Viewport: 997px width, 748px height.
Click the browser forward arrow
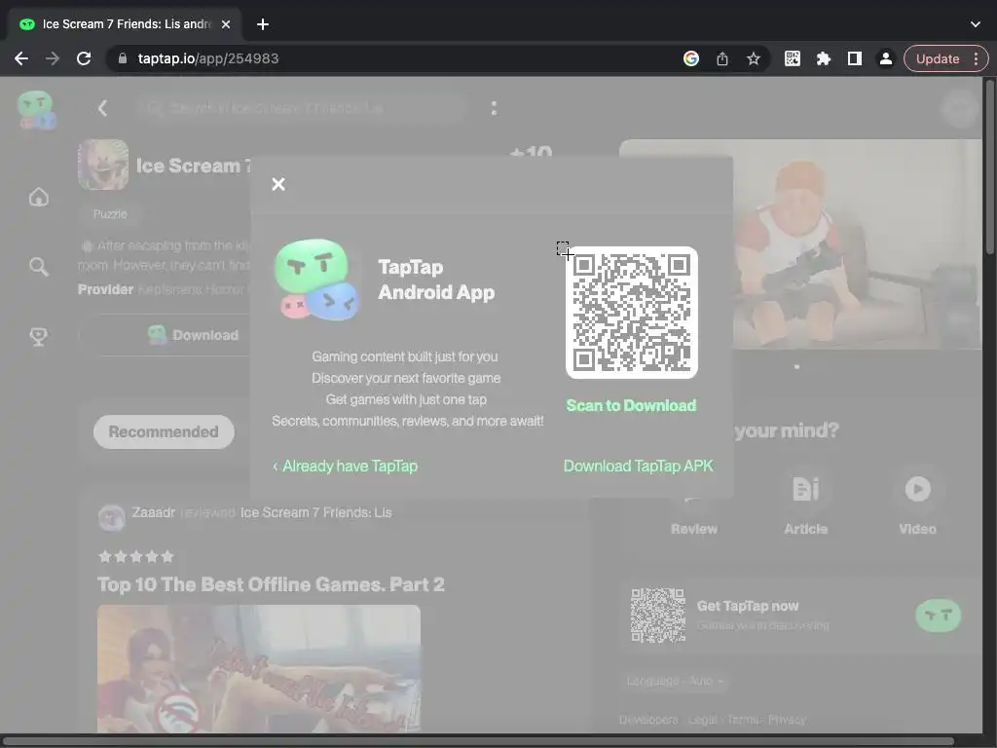point(53,58)
